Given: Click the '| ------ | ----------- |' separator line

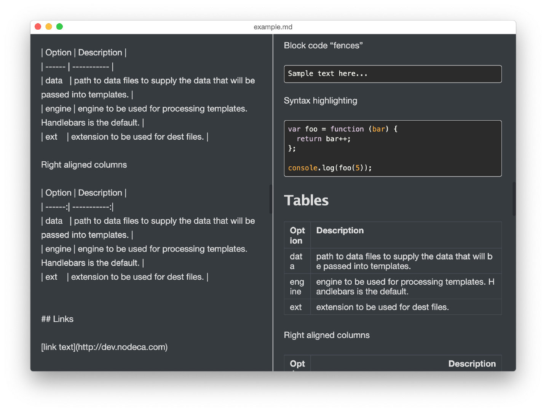Looking at the screenshot, I should coord(77,67).
